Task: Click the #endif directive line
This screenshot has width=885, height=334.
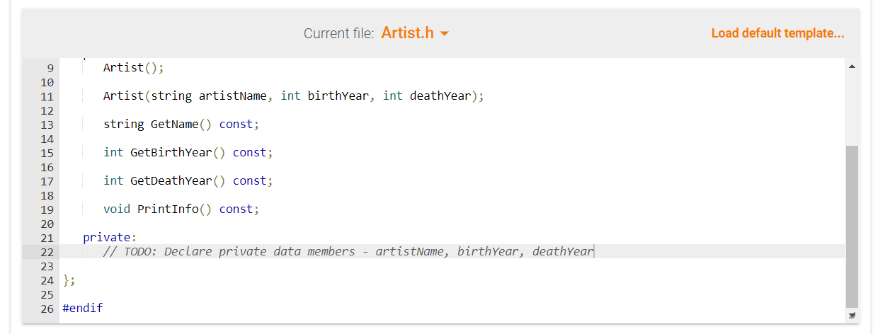Action: pyautogui.click(x=82, y=309)
